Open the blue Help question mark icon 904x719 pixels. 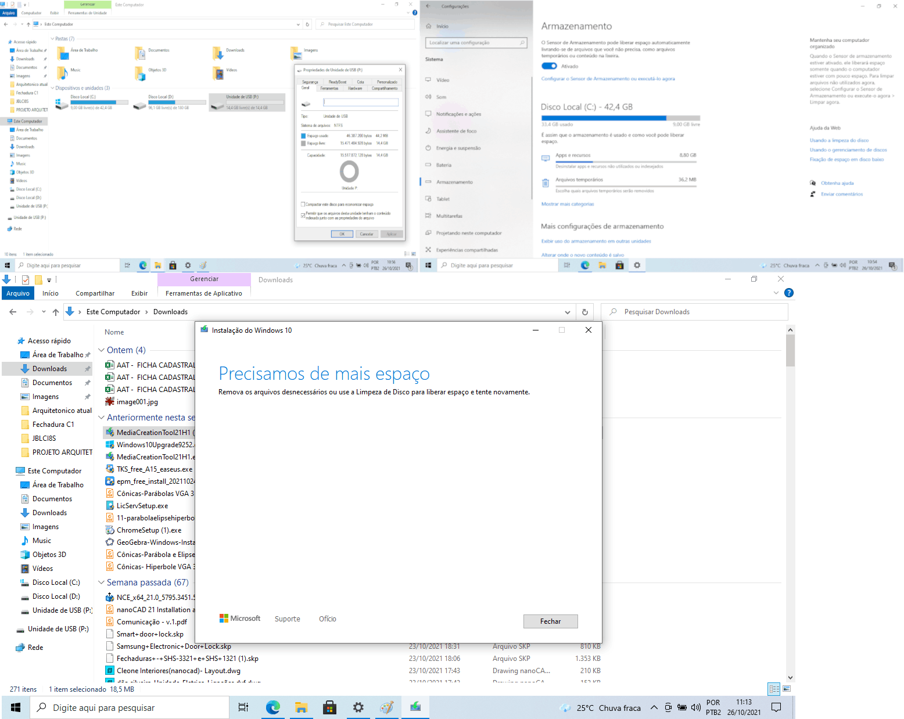click(789, 293)
